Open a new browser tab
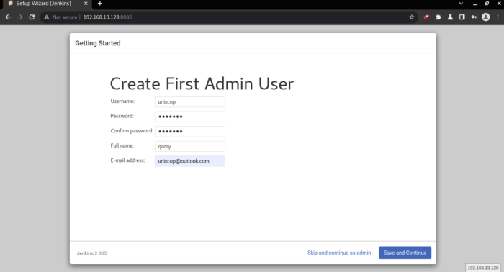 tap(100, 4)
